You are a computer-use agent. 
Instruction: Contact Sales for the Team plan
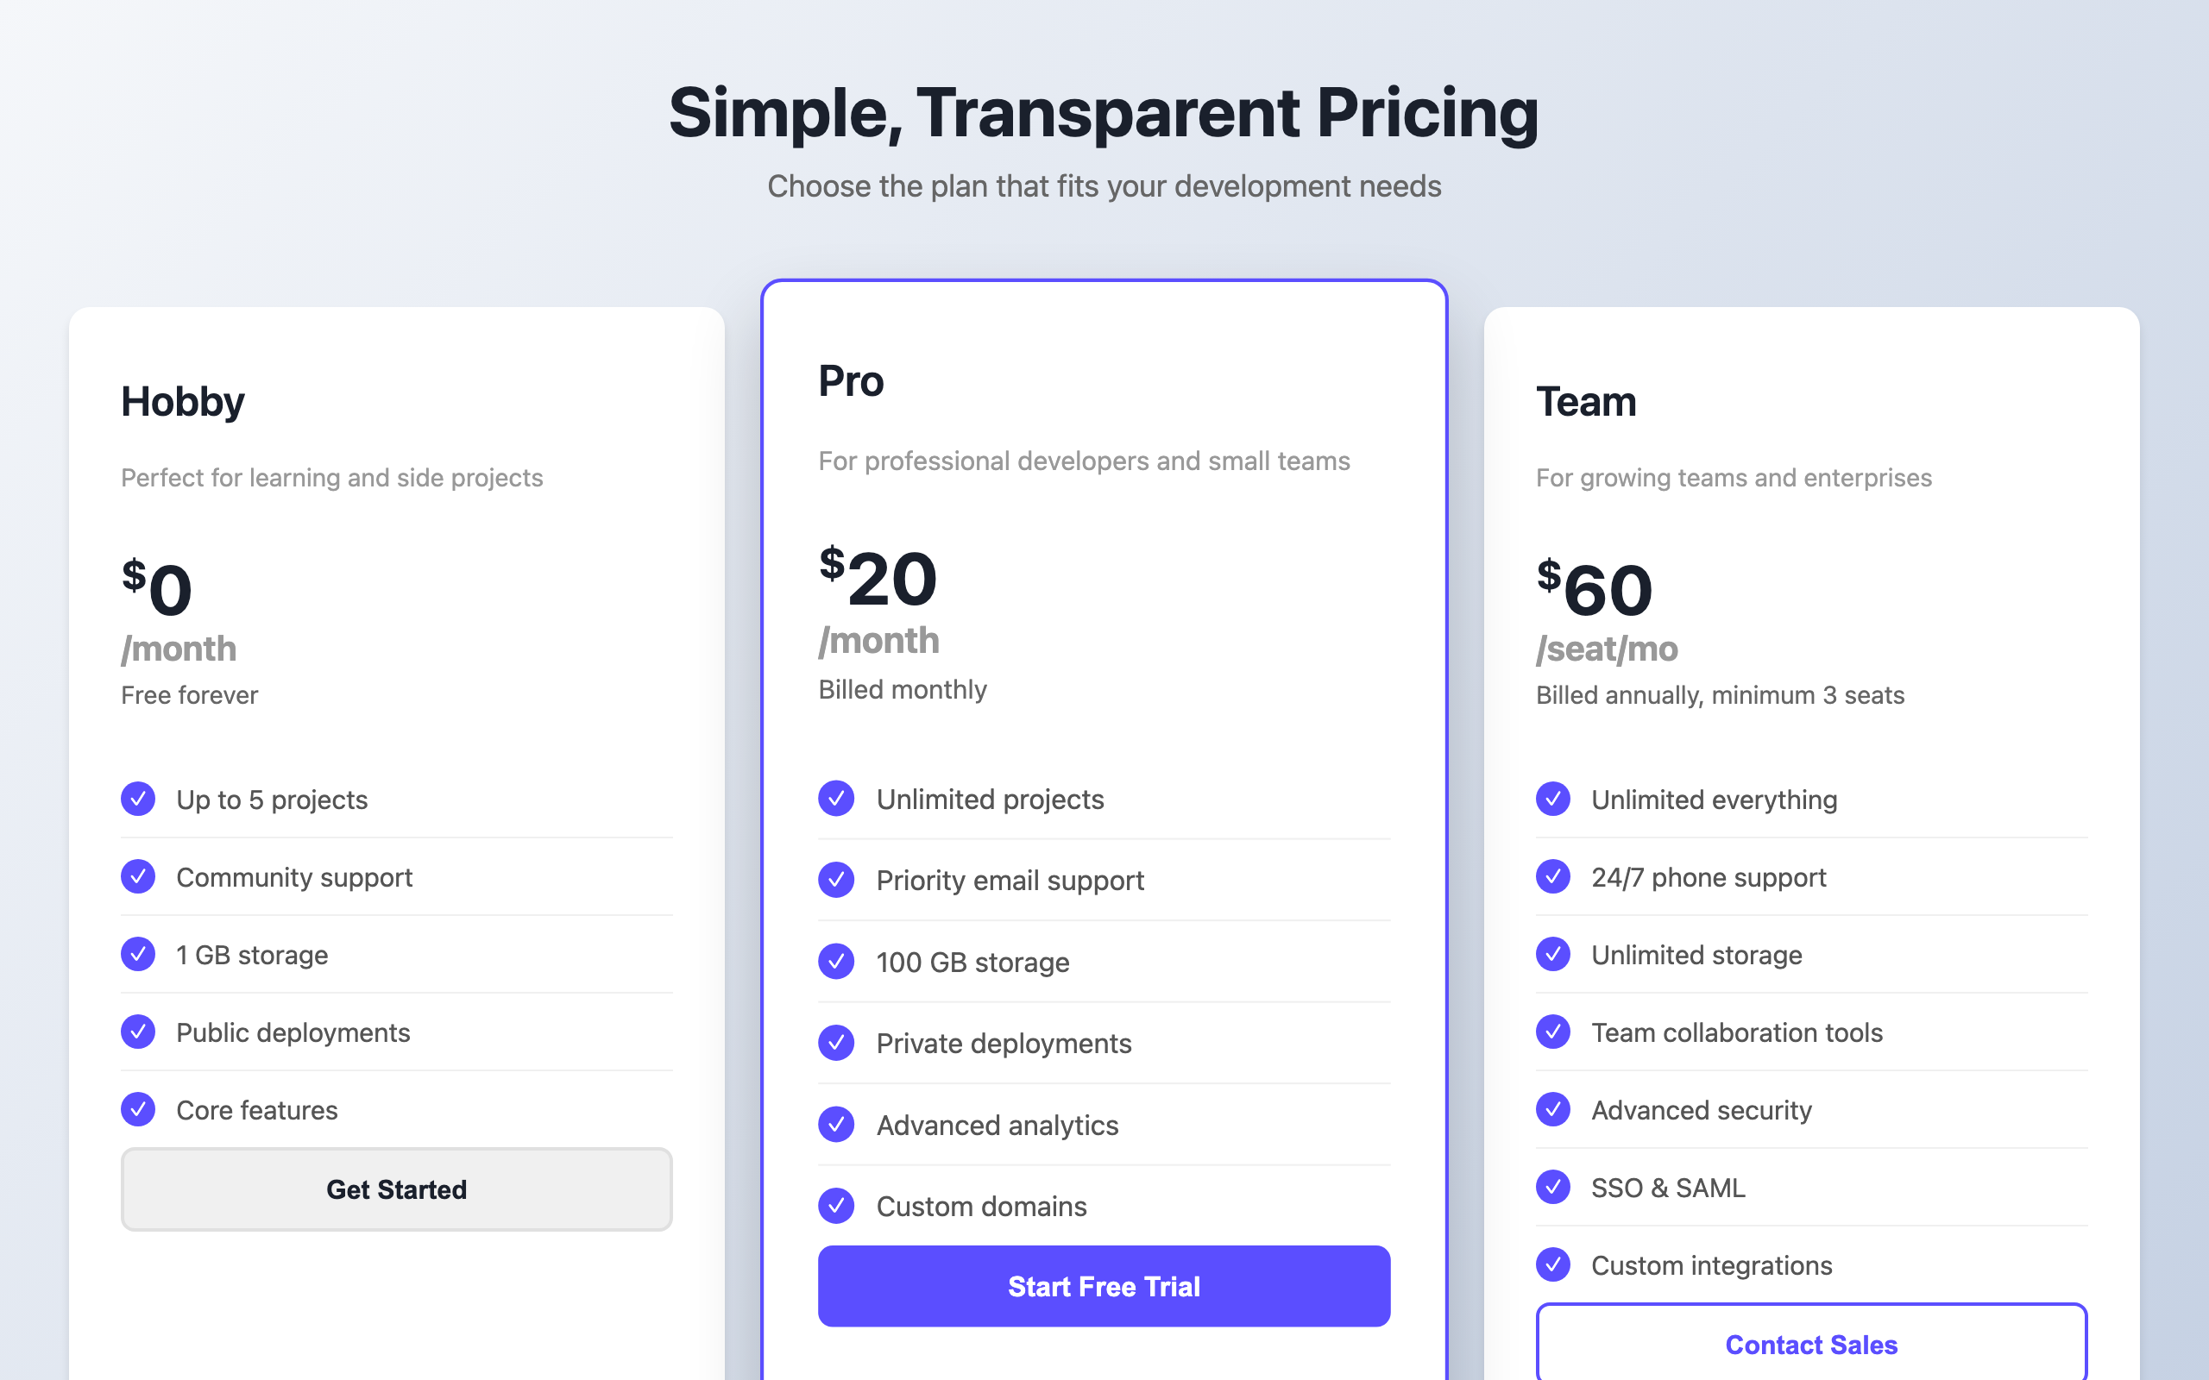point(1811,1344)
